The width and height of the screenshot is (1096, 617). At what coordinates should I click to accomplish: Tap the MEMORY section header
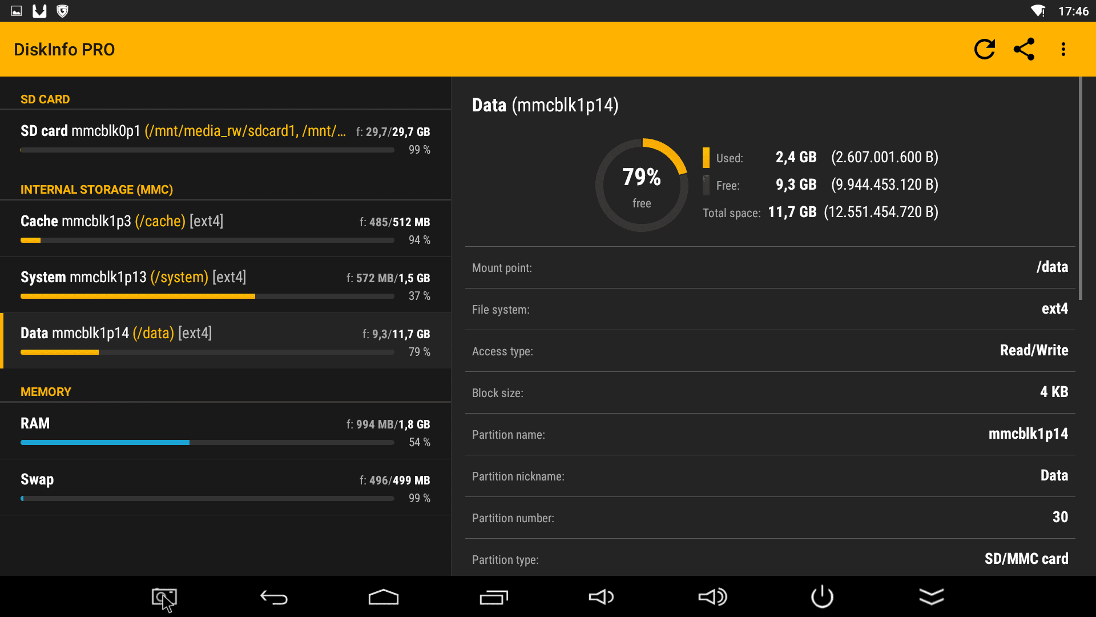click(46, 392)
